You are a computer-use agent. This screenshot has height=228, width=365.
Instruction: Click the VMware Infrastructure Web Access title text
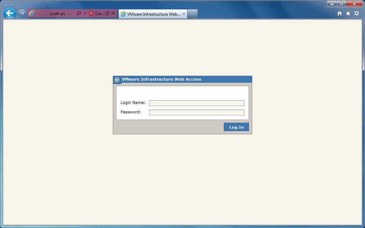pyautogui.click(x=162, y=79)
